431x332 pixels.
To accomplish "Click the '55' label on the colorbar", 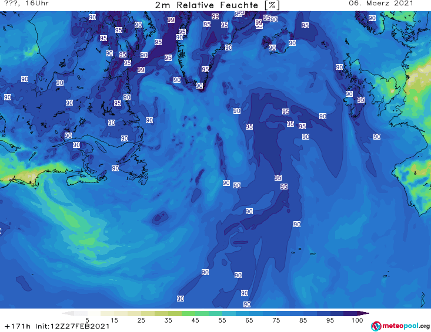I will click(222, 320).
